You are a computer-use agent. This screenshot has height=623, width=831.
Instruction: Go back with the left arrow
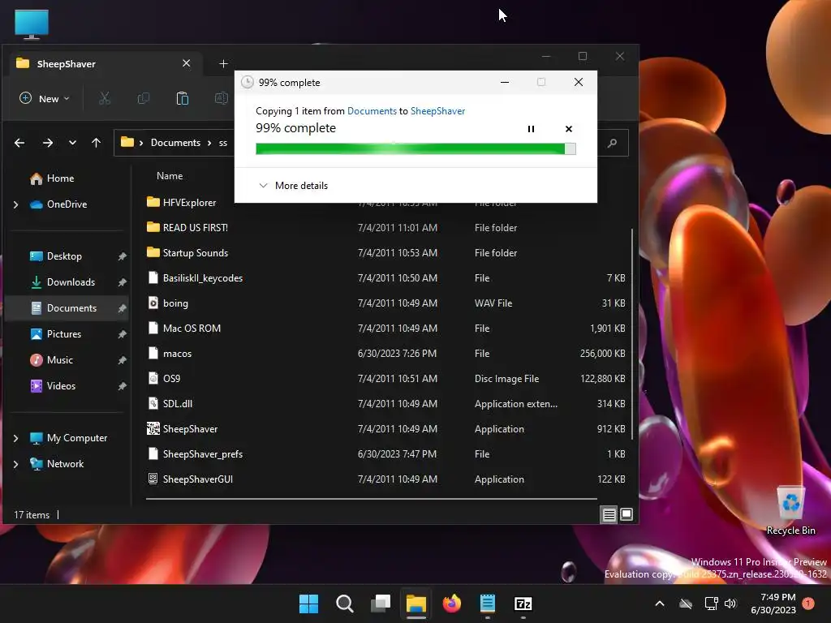tap(19, 143)
